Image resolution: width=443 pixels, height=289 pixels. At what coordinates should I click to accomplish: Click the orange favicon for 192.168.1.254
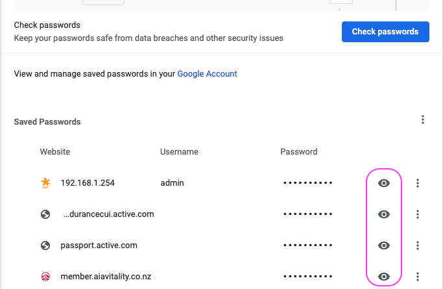(45, 183)
